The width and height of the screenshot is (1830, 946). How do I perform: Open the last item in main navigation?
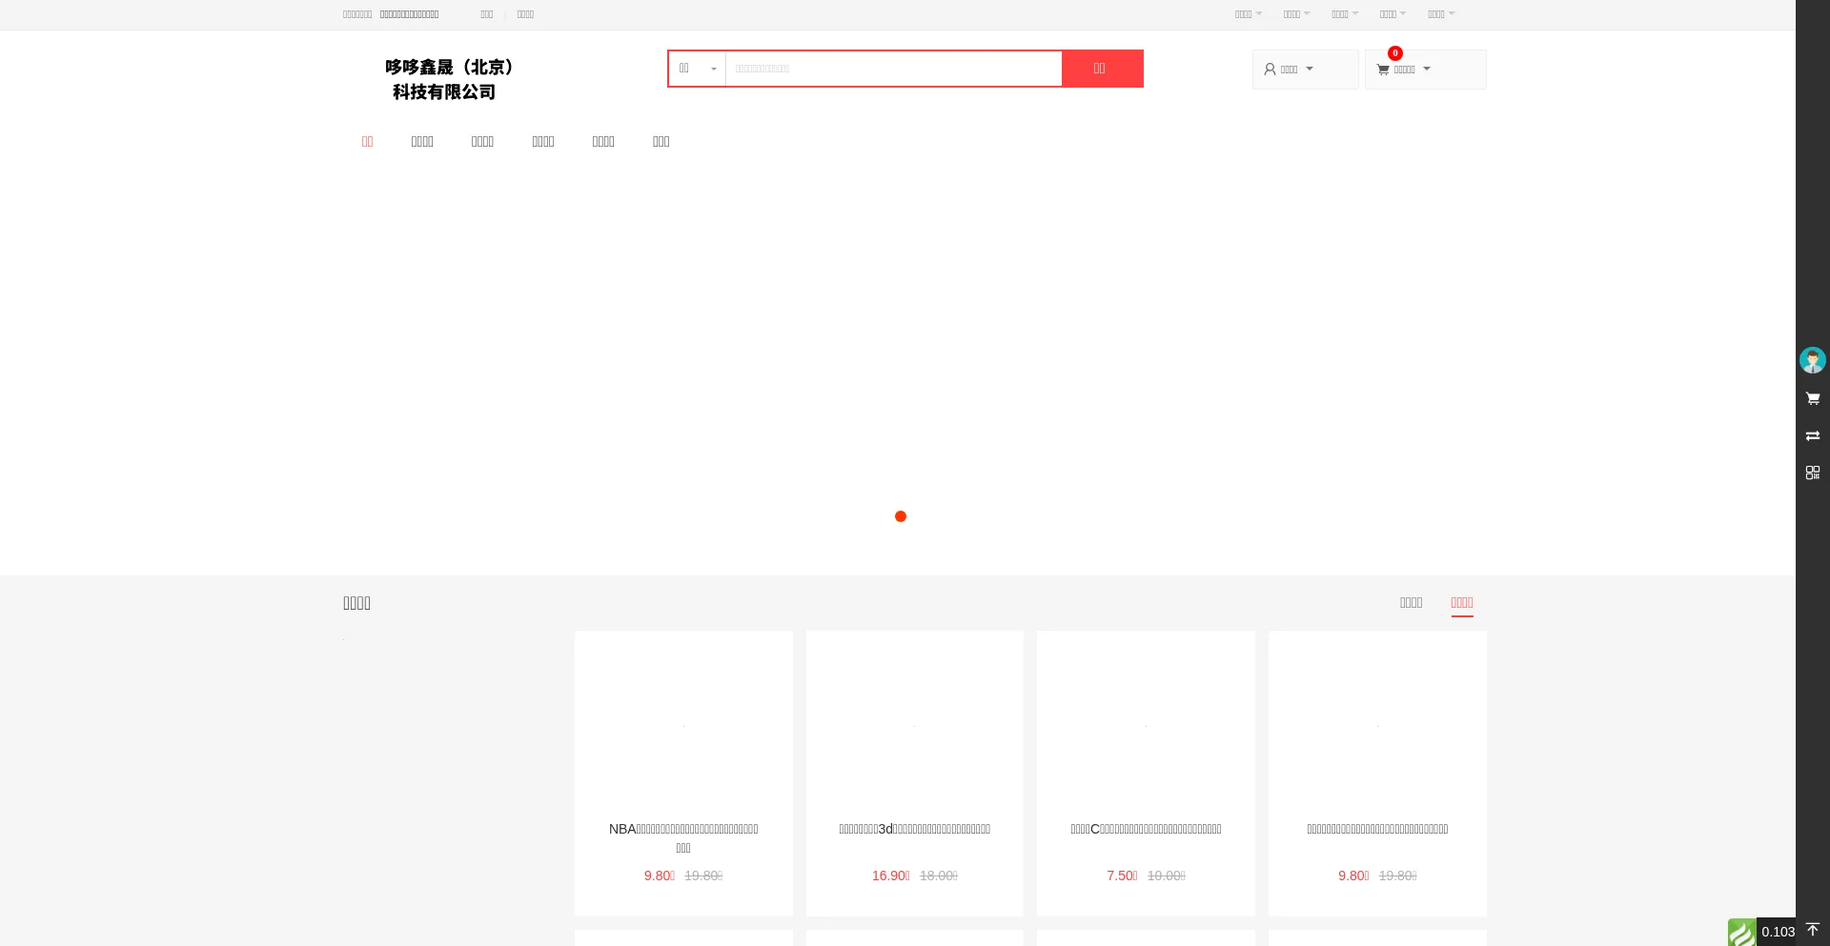coord(661,141)
